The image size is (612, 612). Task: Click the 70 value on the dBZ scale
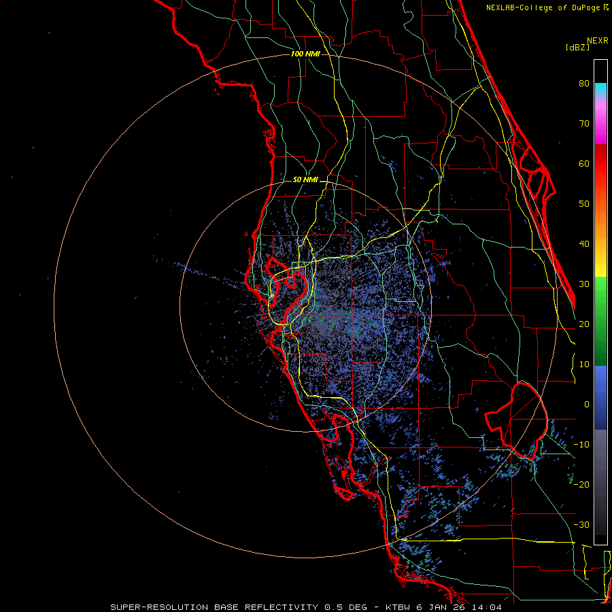tap(584, 124)
